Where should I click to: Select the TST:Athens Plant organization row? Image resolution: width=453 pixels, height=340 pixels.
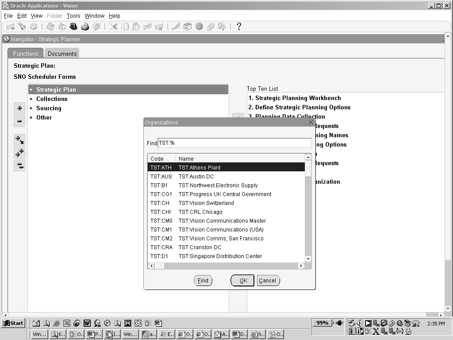point(226,168)
